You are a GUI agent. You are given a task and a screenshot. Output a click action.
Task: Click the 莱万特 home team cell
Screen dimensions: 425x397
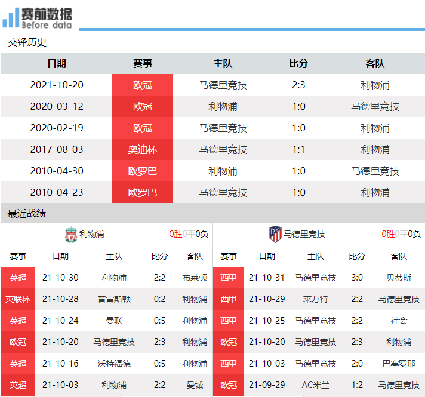coord(315,299)
